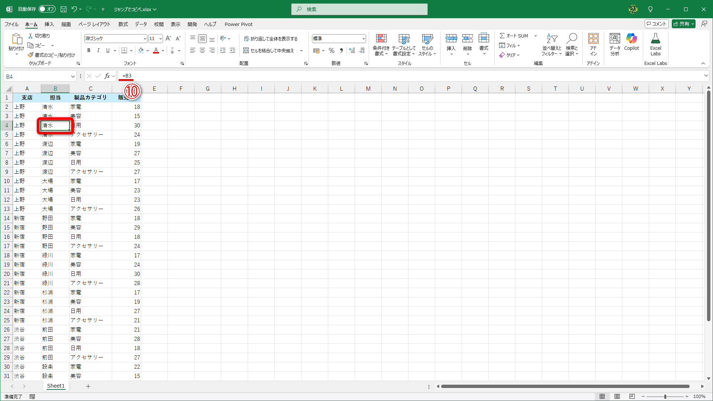Screen dimensions: 713x401
Task: Click the Insert Function fx icon
Action: [107, 76]
